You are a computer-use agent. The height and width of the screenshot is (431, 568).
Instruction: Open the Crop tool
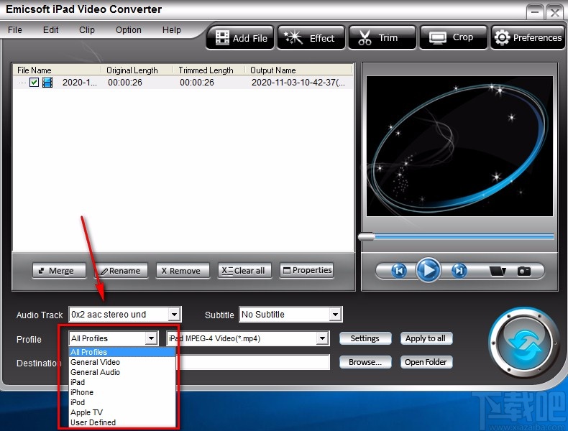tap(453, 37)
